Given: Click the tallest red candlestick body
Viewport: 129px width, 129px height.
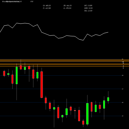Looking at the screenshot, I should click(x=42, y=85).
